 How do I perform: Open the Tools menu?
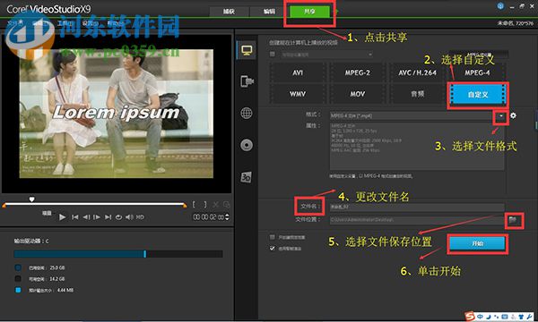[65, 23]
